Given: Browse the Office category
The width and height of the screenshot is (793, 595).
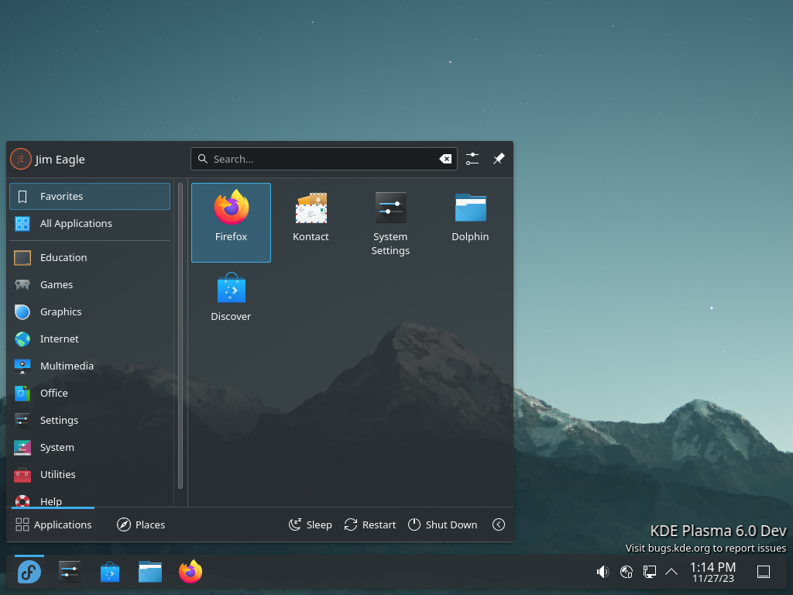Looking at the screenshot, I should [x=90, y=393].
